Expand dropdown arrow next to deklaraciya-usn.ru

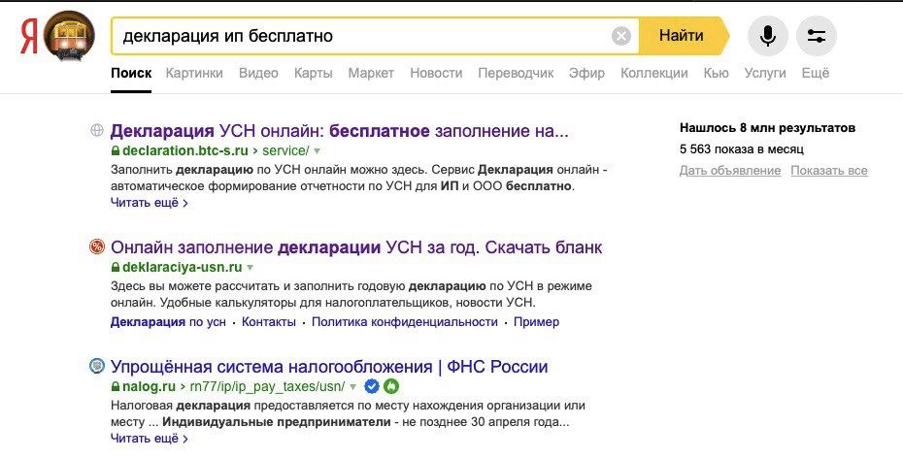[x=250, y=267]
